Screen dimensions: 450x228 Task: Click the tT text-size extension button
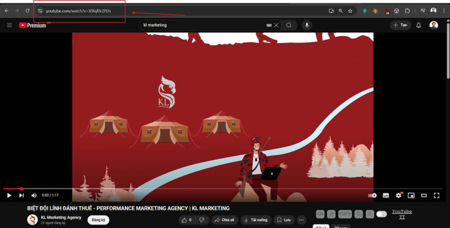pos(331,214)
